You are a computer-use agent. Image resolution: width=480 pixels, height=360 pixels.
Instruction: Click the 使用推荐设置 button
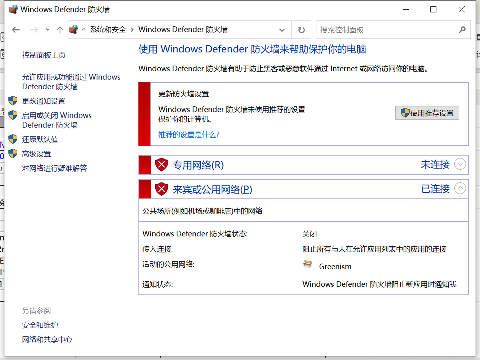[x=427, y=113]
